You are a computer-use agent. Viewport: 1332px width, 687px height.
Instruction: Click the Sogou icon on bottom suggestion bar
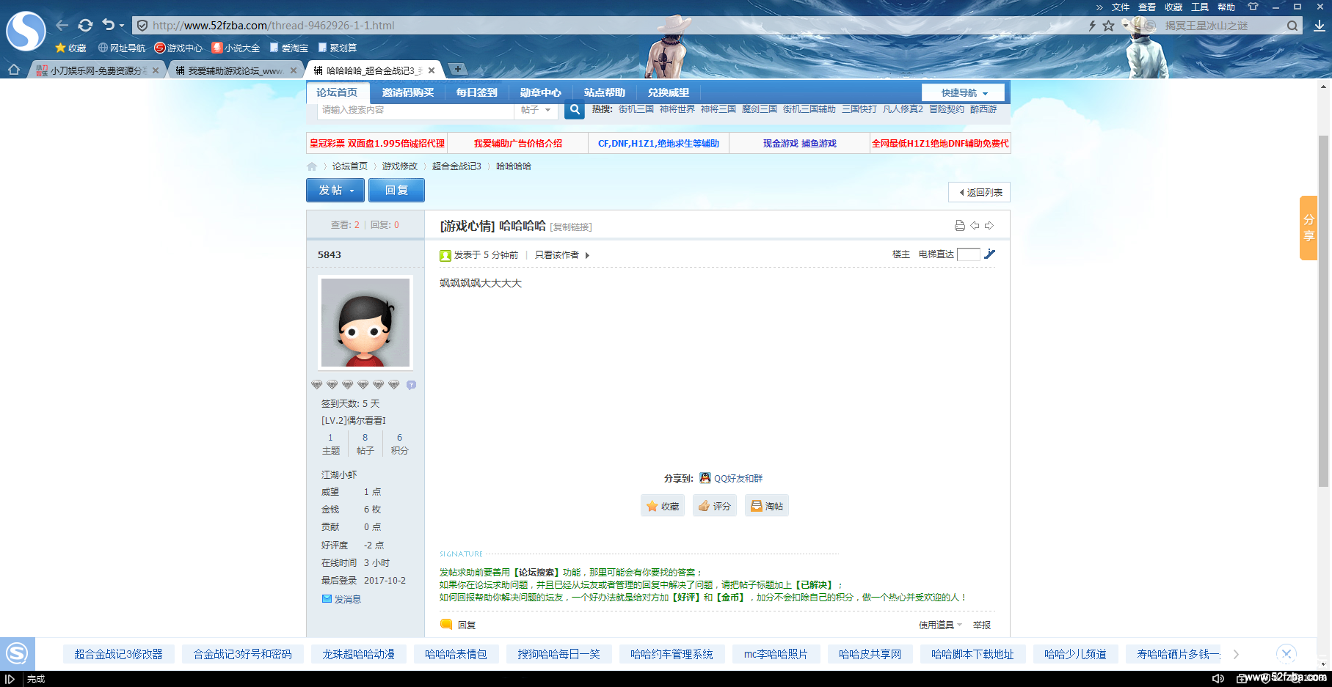[x=17, y=653]
